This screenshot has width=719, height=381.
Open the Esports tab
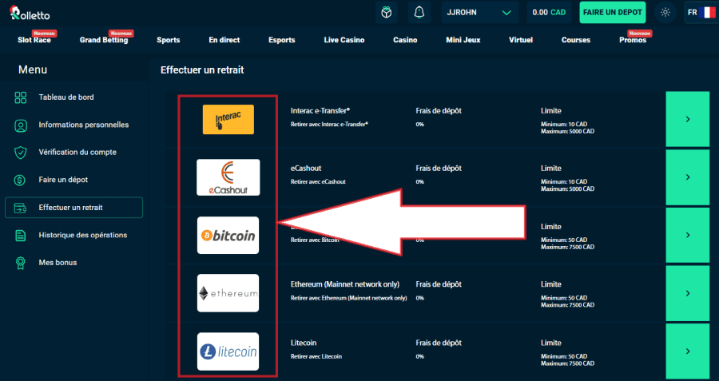[281, 40]
